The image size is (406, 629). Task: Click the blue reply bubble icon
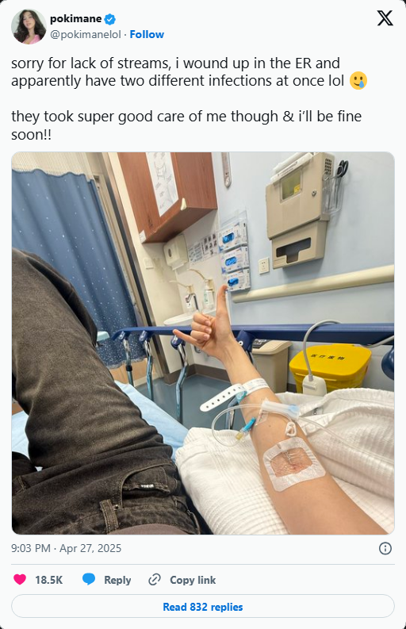point(89,580)
